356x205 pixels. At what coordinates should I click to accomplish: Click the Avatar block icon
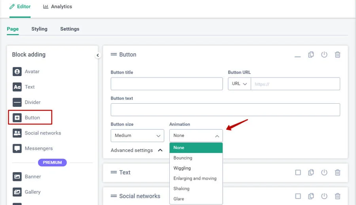(17, 72)
